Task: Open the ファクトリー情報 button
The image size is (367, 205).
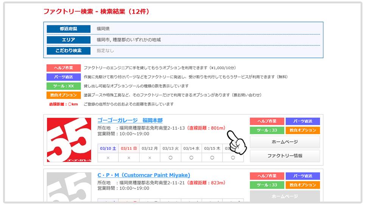Action: click(285, 155)
